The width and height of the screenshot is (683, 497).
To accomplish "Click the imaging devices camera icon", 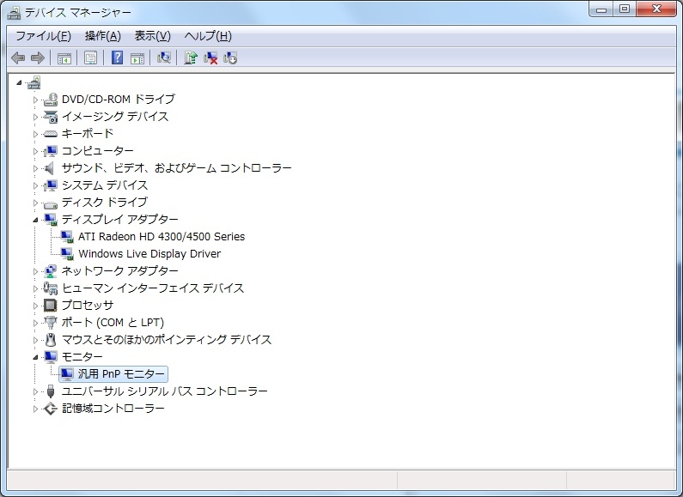I will click(51, 117).
